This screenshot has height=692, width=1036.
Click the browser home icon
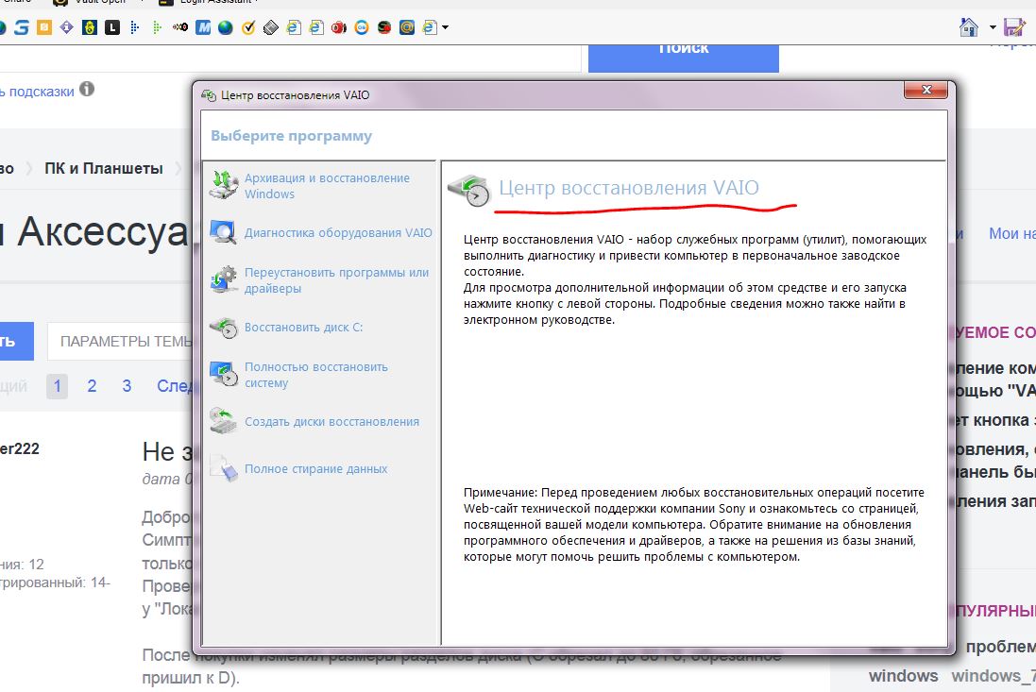968,27
